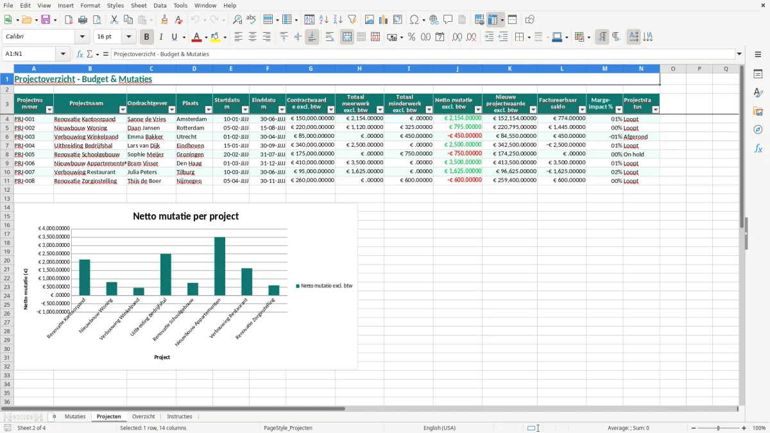Click the formula equals button
The width and height of the screenshot is (770, 433).
106,55
